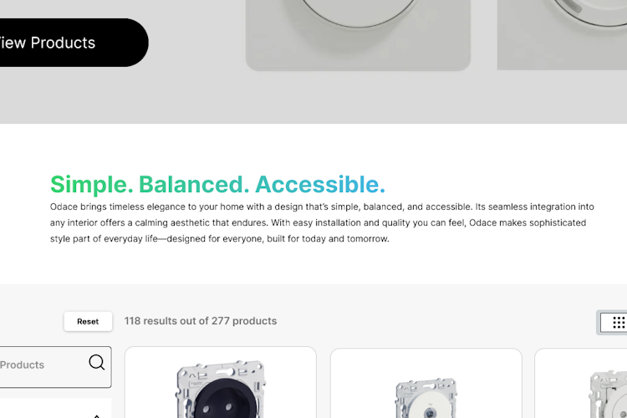The width and height of the screenshot is (627, 418).
Task: Focus the Search Products input field
Action: pos(38,365)
